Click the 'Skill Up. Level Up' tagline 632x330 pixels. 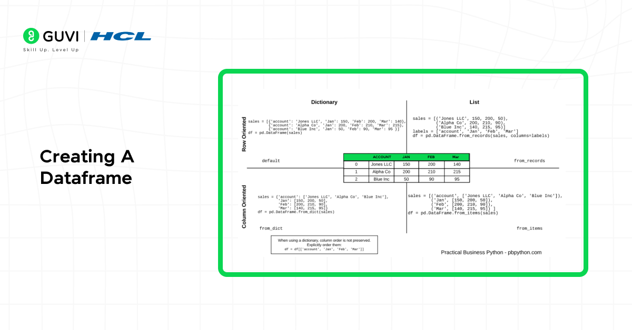pyautogui.click(x=50, y=50)
